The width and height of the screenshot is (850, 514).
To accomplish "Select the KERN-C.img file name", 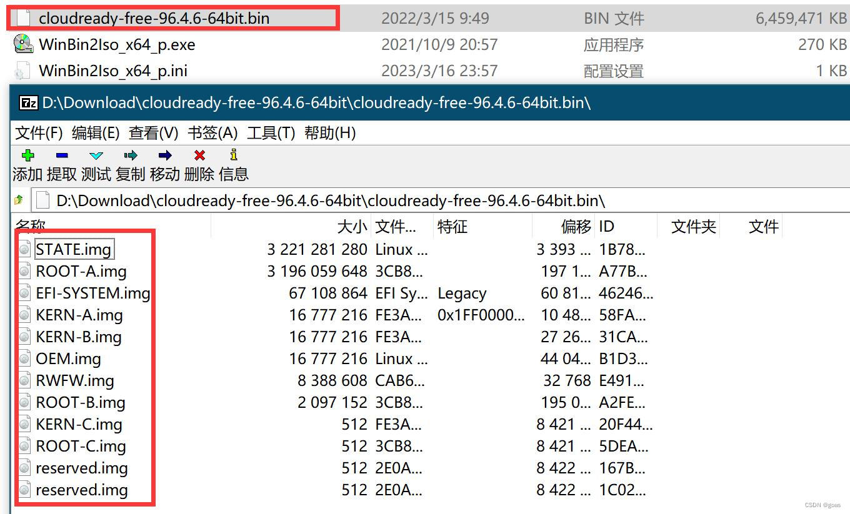I will tap(79, 424).
